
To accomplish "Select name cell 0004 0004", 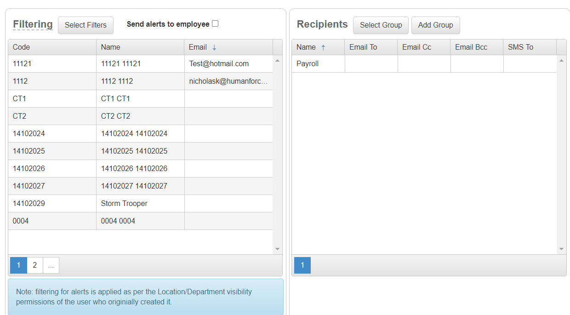I will (x=140, y=221).
